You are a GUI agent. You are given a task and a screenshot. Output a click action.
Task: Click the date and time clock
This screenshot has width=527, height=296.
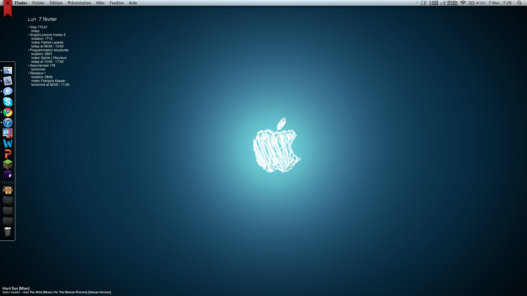[500, 3]
